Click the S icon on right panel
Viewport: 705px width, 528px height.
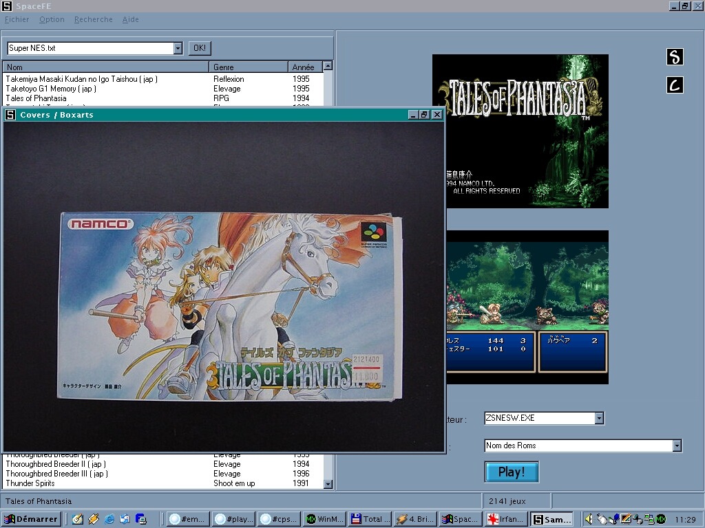(675, 56)
